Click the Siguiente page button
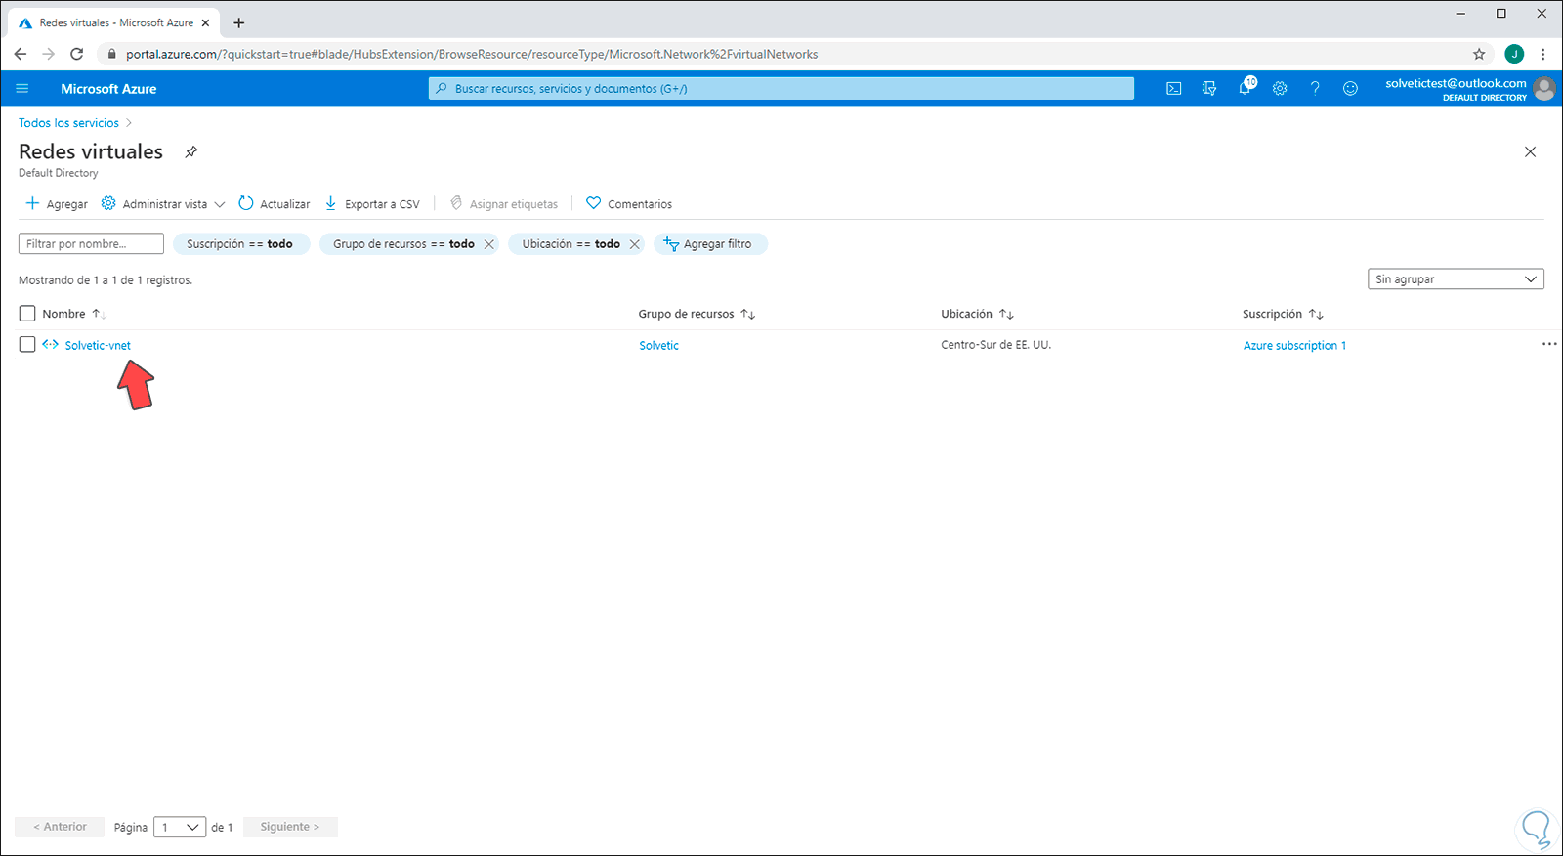Screen dimensions: 1563x856 coord(290,827)
